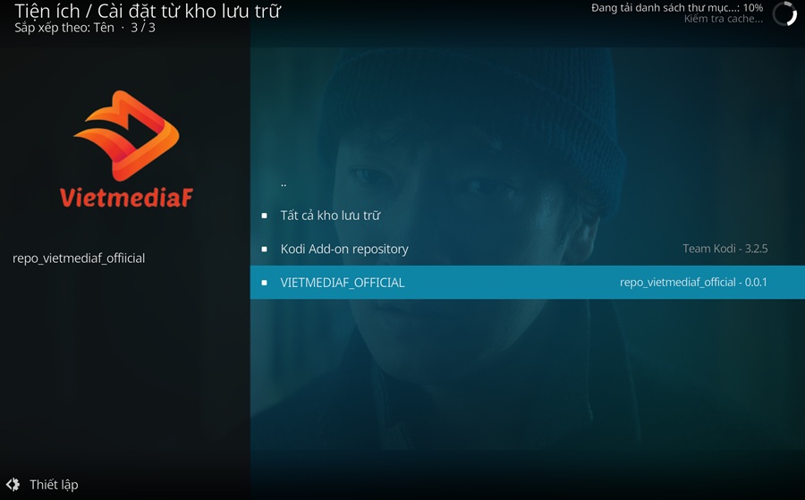Viewport: 805px width, 500px height.
Task: Click the circular loading spinner icon
Action: coord(784,13)
